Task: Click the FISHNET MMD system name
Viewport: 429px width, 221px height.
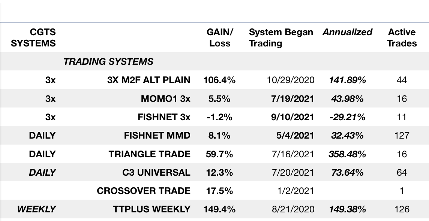Action: click(157, 135)
